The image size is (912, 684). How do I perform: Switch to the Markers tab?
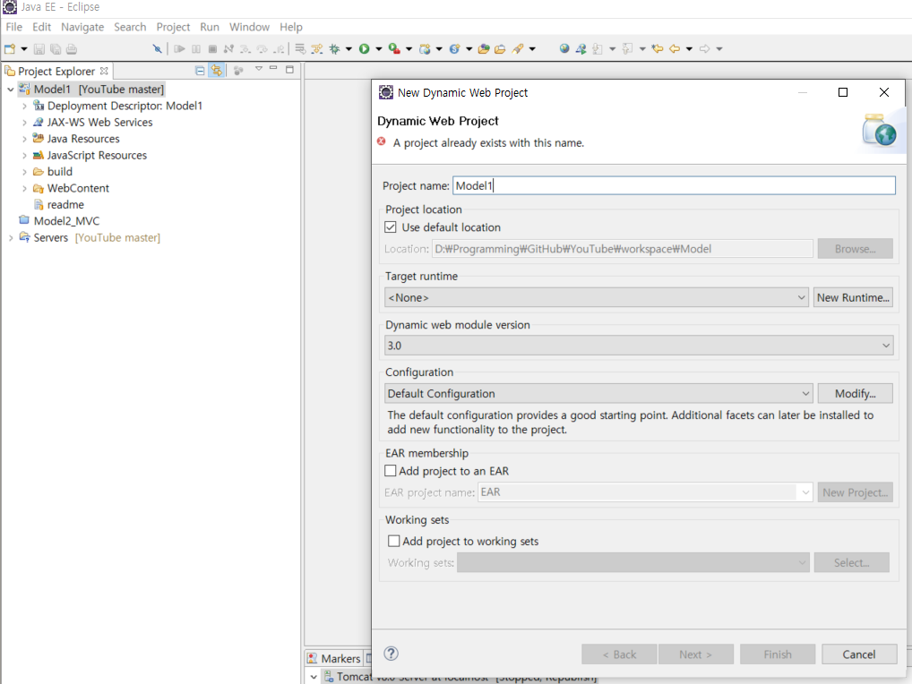pos(334,658)
